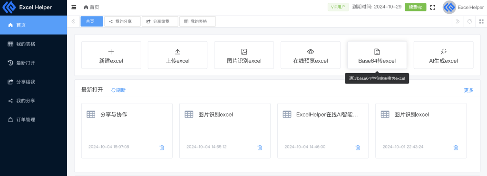Click the timestamp 2024-10-04 14:46:00
This screenshot has width=487, height=176.
tap(305, 147)
